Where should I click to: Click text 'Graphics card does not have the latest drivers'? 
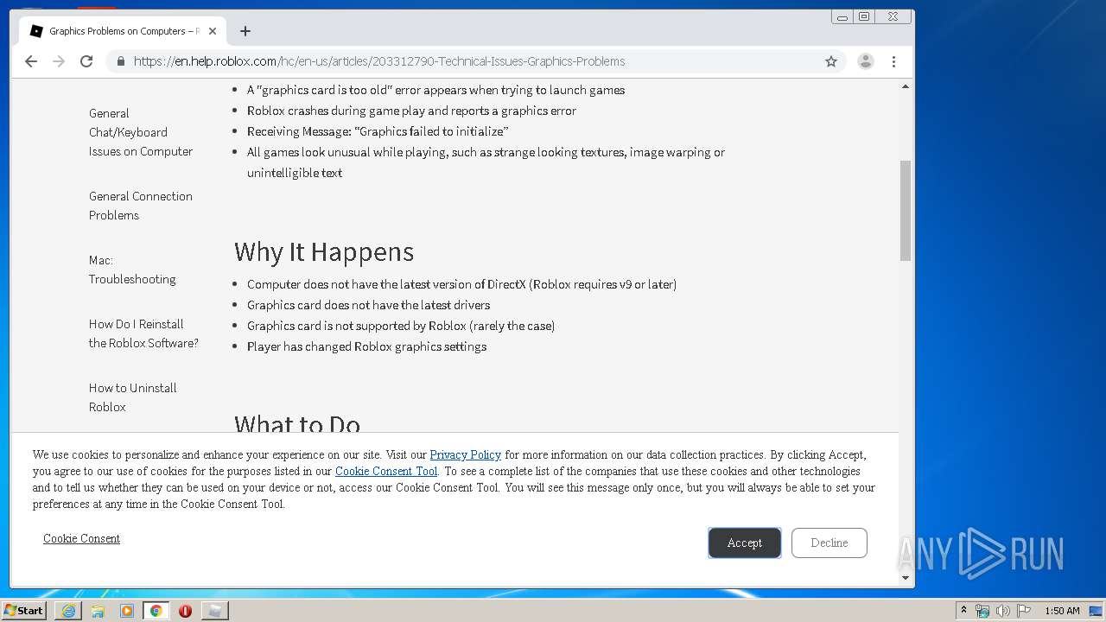click(x=368, y=305)
